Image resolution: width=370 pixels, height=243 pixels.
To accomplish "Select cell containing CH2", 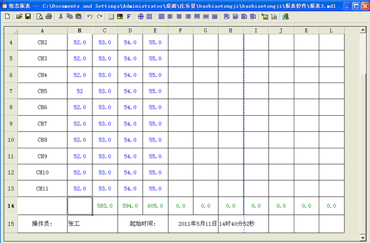I will [42, 42].
